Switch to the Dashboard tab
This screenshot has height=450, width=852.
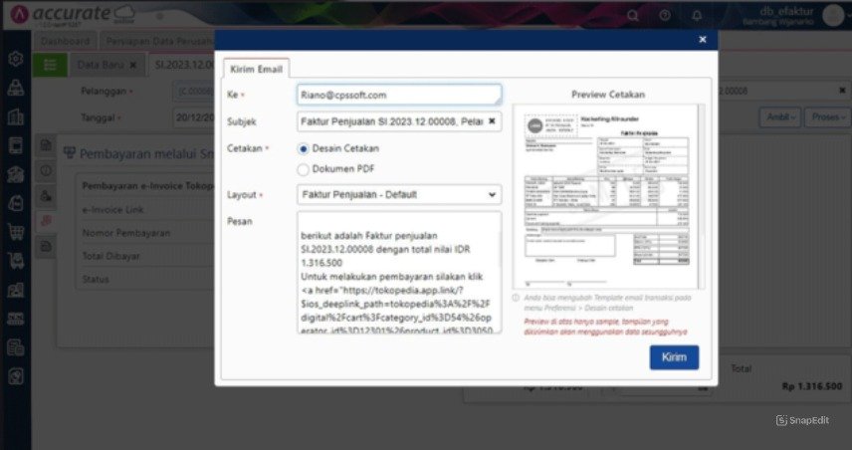coord(66,41)
